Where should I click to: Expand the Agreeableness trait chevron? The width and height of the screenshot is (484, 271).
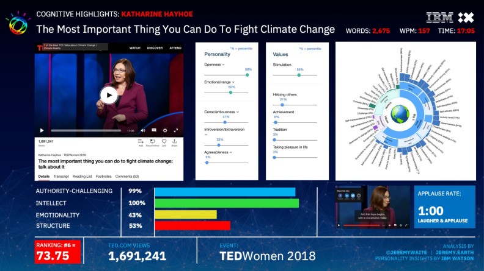232,152
